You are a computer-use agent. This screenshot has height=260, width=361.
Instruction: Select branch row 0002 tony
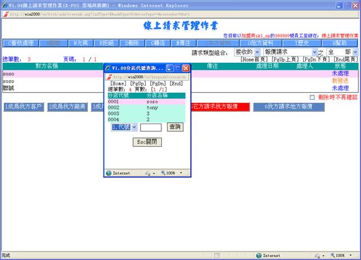click(x=145, y=107)
